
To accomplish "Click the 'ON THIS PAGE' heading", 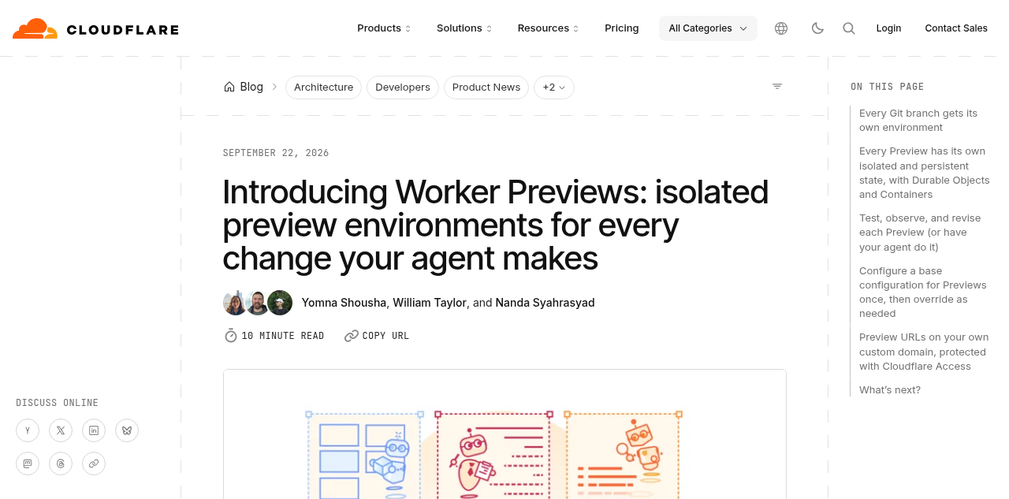I will tap(888, 87).
